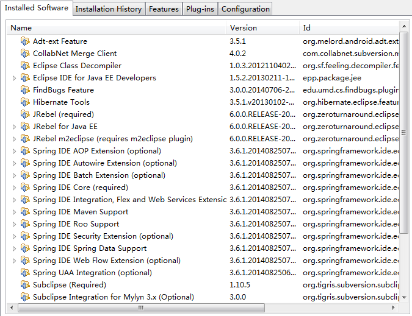
Task: Expand Spring IDE Spring Data Support node
Action: (x=14, y=248)
